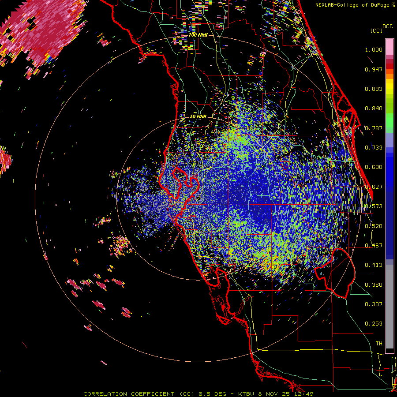
Task: Click the 0.307 color scale value
Action: pyautogui.click(x=374, y=304)
